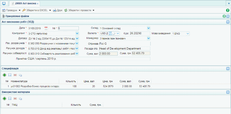Click copy icon in Використані матеріали
The height and width of the screenshot is (114, 231).
click(x=20, y=99)
